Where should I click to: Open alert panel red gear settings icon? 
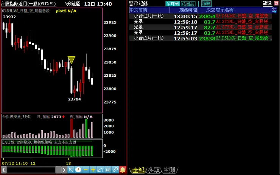pos(276,3)
